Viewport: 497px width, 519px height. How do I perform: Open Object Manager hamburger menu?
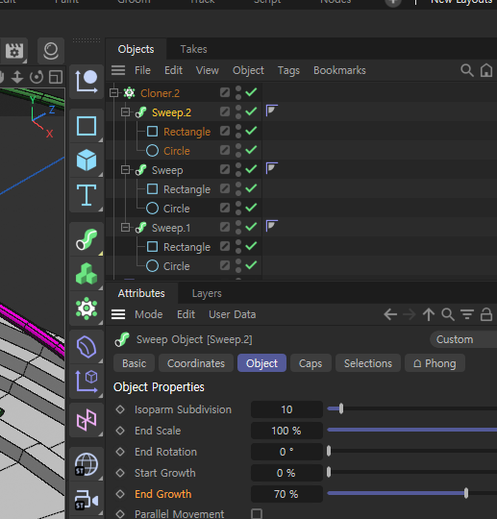tap(118, 70)
